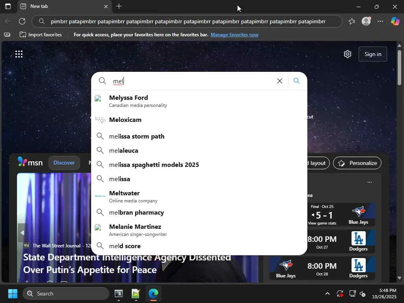Open sports card more options ellipsis
This screenshot has width=404, height=303.
point(369,182)
